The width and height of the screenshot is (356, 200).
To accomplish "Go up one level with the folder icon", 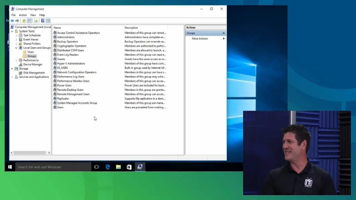I will coord(24,21).
